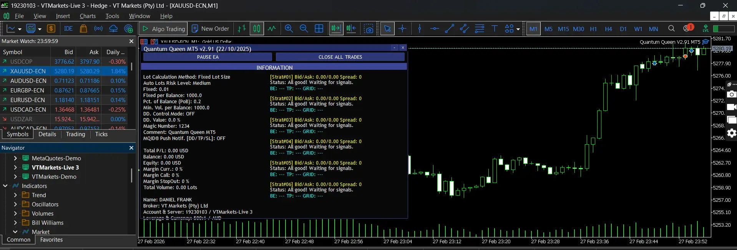Zoom out the chart
Image resolution: width=737 pixels, height=250 pixels.
point(304,29)
